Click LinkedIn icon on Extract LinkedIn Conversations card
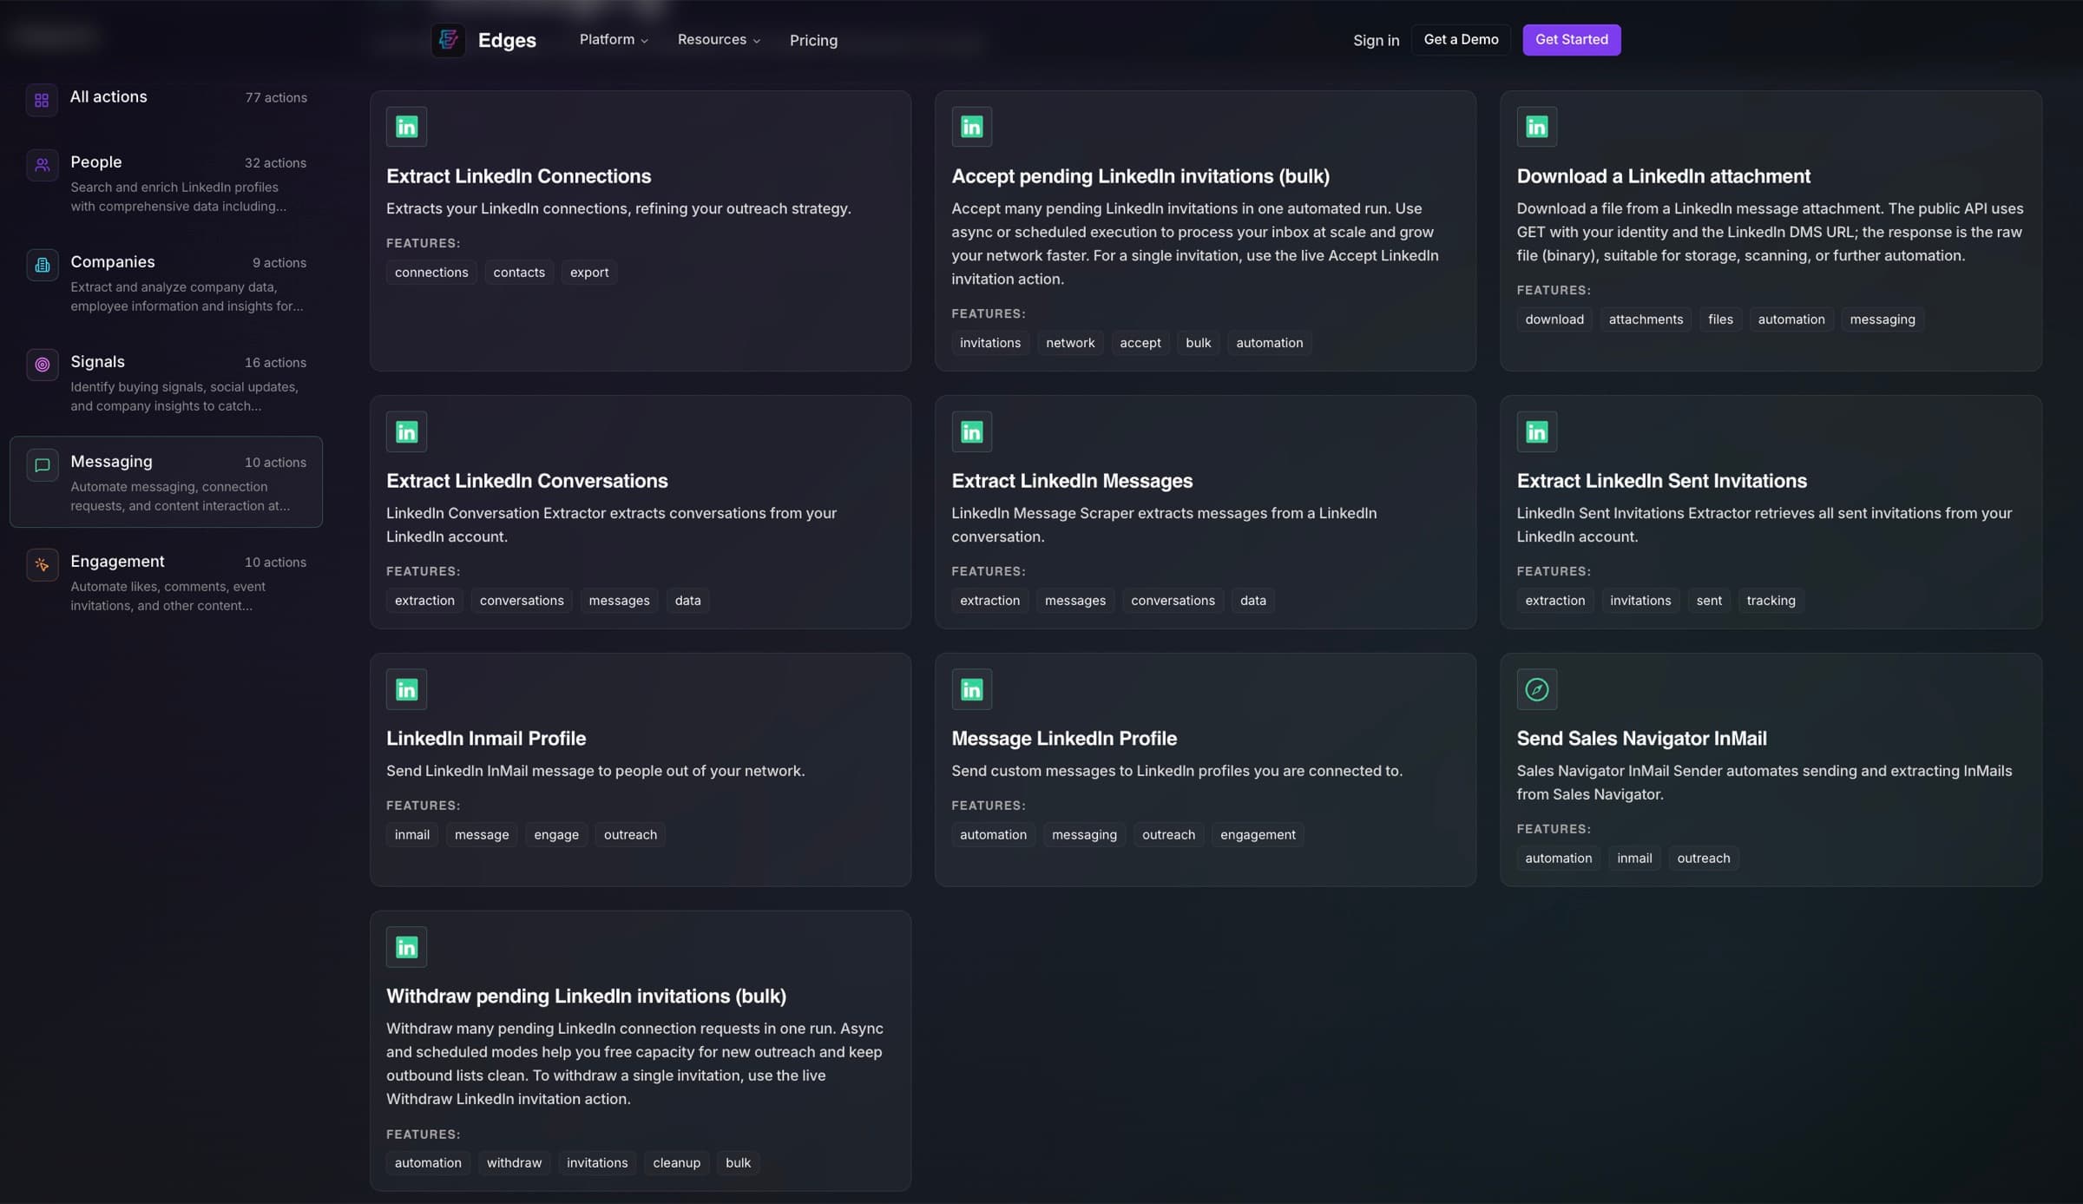This screenshot has height=1204, width=2083. [x=406, y=431]
